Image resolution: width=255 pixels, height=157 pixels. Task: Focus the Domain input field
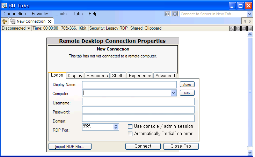pos(138,118)
